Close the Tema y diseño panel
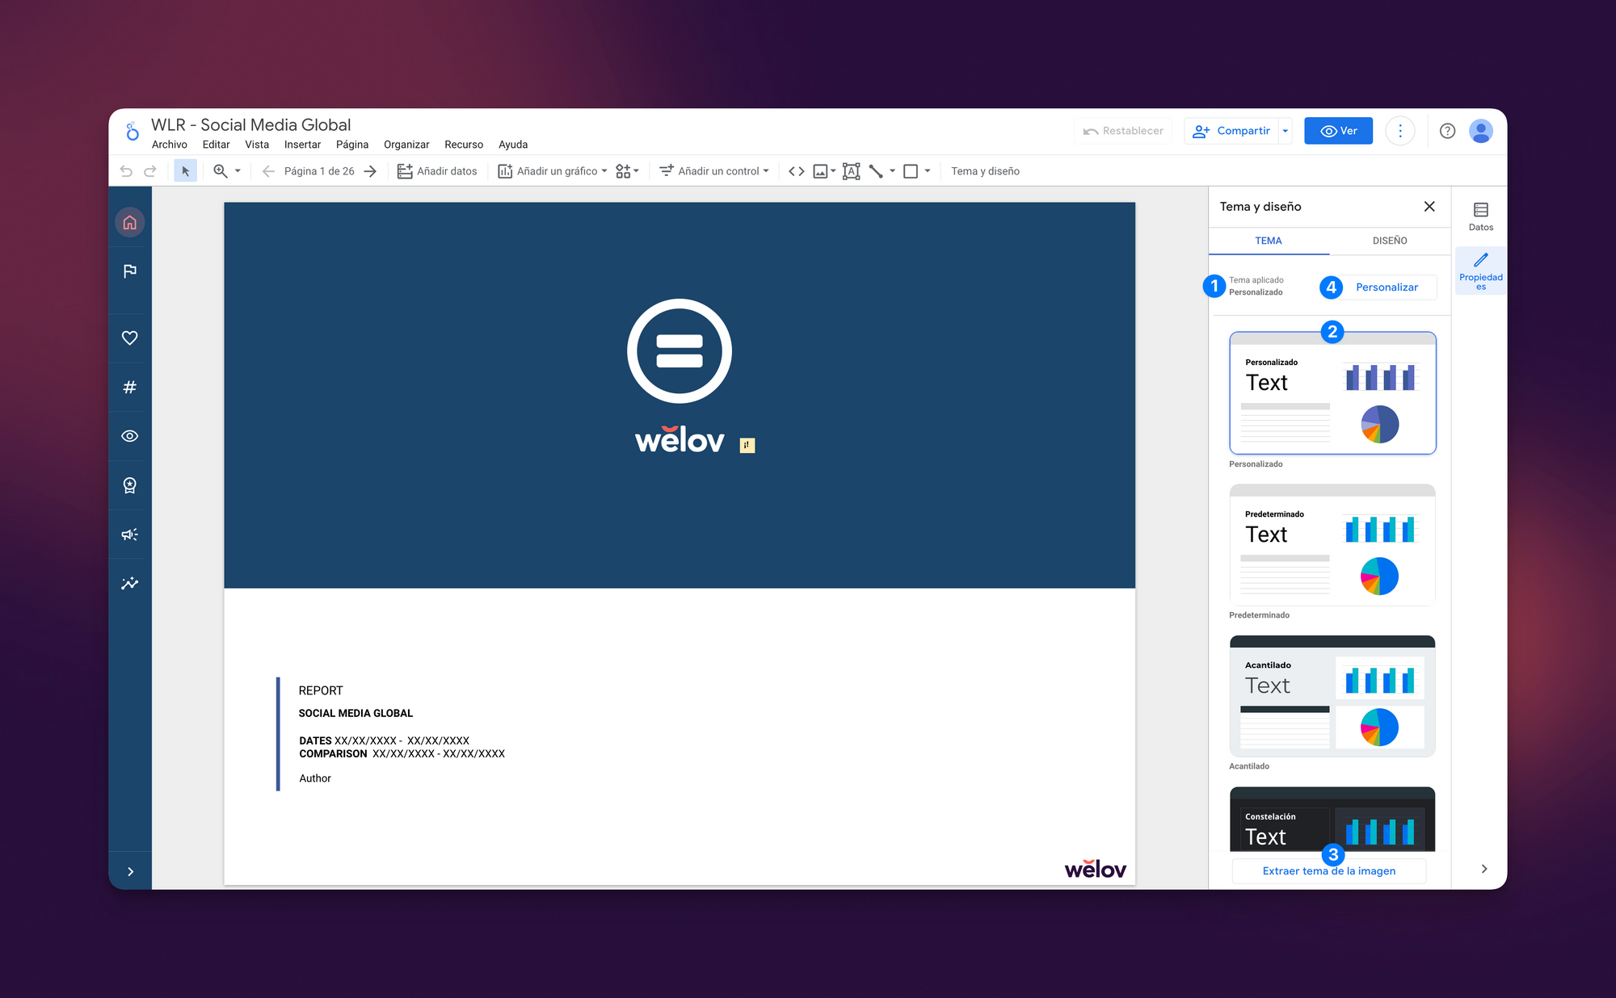Image resolution: width=1616 pixels, height=998 pixels. (x=1429, y=207)
